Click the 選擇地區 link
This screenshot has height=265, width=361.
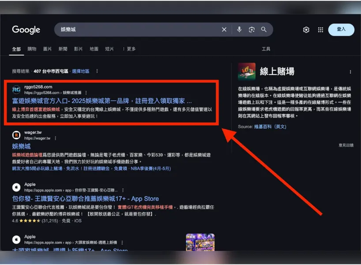click(x=80, y=71)
